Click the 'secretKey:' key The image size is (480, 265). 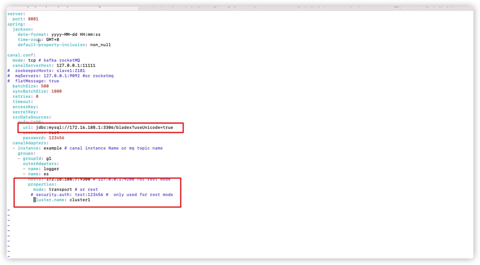[x=25, y=112]
